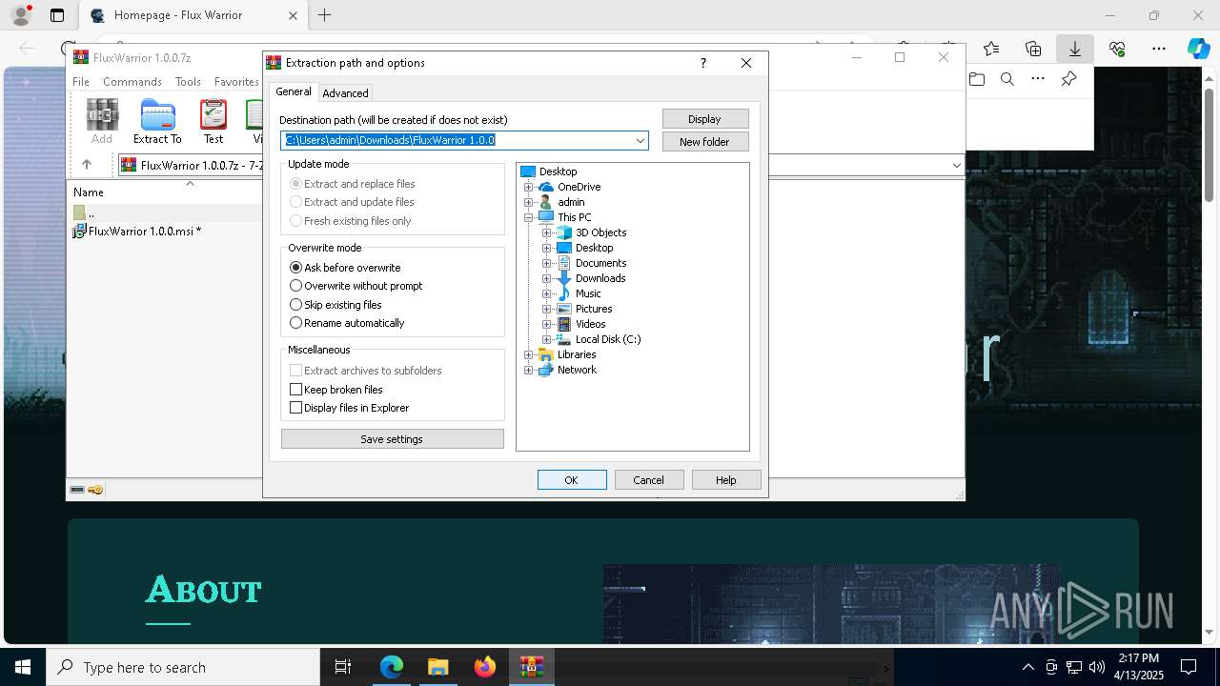Open WinRAR address bar dropdown arrow

(x=956, y=166)
